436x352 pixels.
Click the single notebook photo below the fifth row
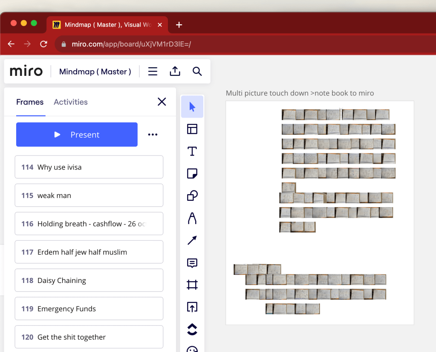click(289, 187)
